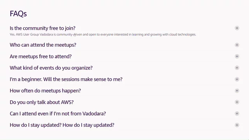Click the answer text about AWS User Group Vadodara
The width and height of the screenshot is (249, 140).
pyautogui.click(x=103, y=35)
